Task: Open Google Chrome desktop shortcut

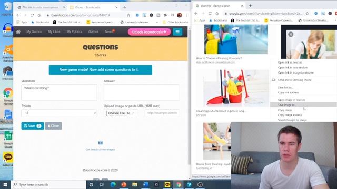Action: pyautogui.click(x=8, y=96)
